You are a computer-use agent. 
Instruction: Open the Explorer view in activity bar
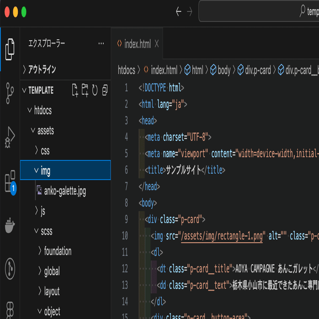coord(10,49)
